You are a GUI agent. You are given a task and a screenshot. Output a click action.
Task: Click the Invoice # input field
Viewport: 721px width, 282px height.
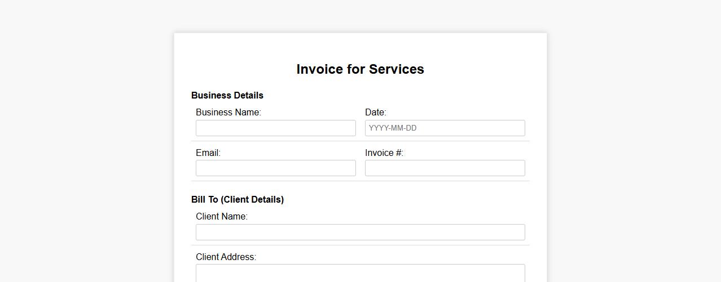point(445,168)
